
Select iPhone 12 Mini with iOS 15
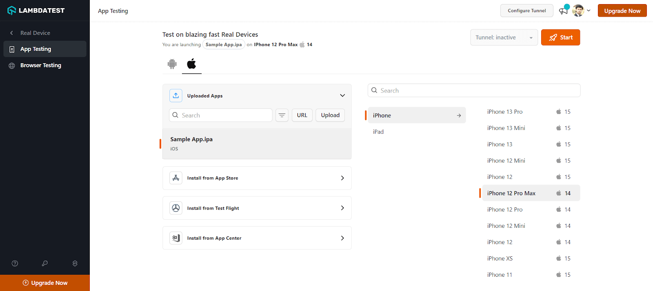coord(531,161)
